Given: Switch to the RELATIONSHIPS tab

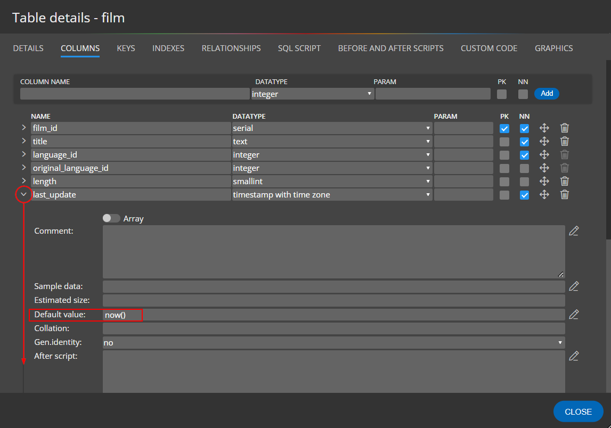Looking at the screenshot, I should 231,48.
